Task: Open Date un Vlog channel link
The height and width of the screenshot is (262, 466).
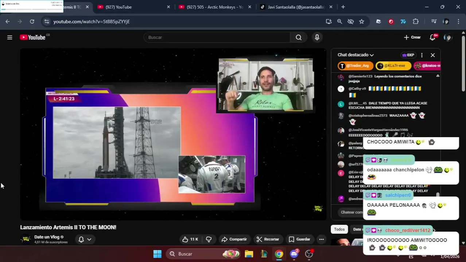Action: click(x=47, y=237)
